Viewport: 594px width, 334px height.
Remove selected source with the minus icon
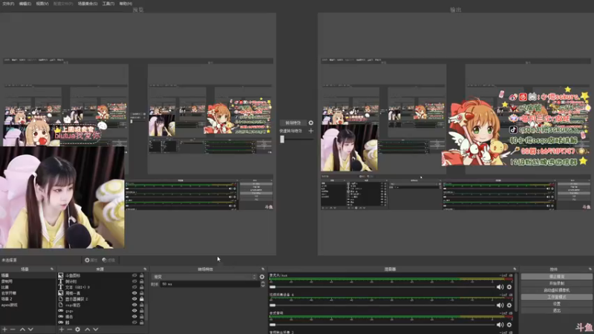coord(69,330)
